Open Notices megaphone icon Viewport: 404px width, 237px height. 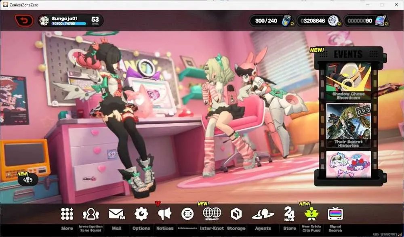tap(165, 214)
